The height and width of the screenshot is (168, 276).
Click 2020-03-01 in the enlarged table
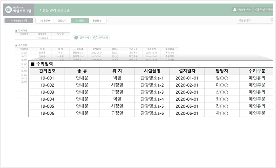pyautogui.click(x=187, y=92)
